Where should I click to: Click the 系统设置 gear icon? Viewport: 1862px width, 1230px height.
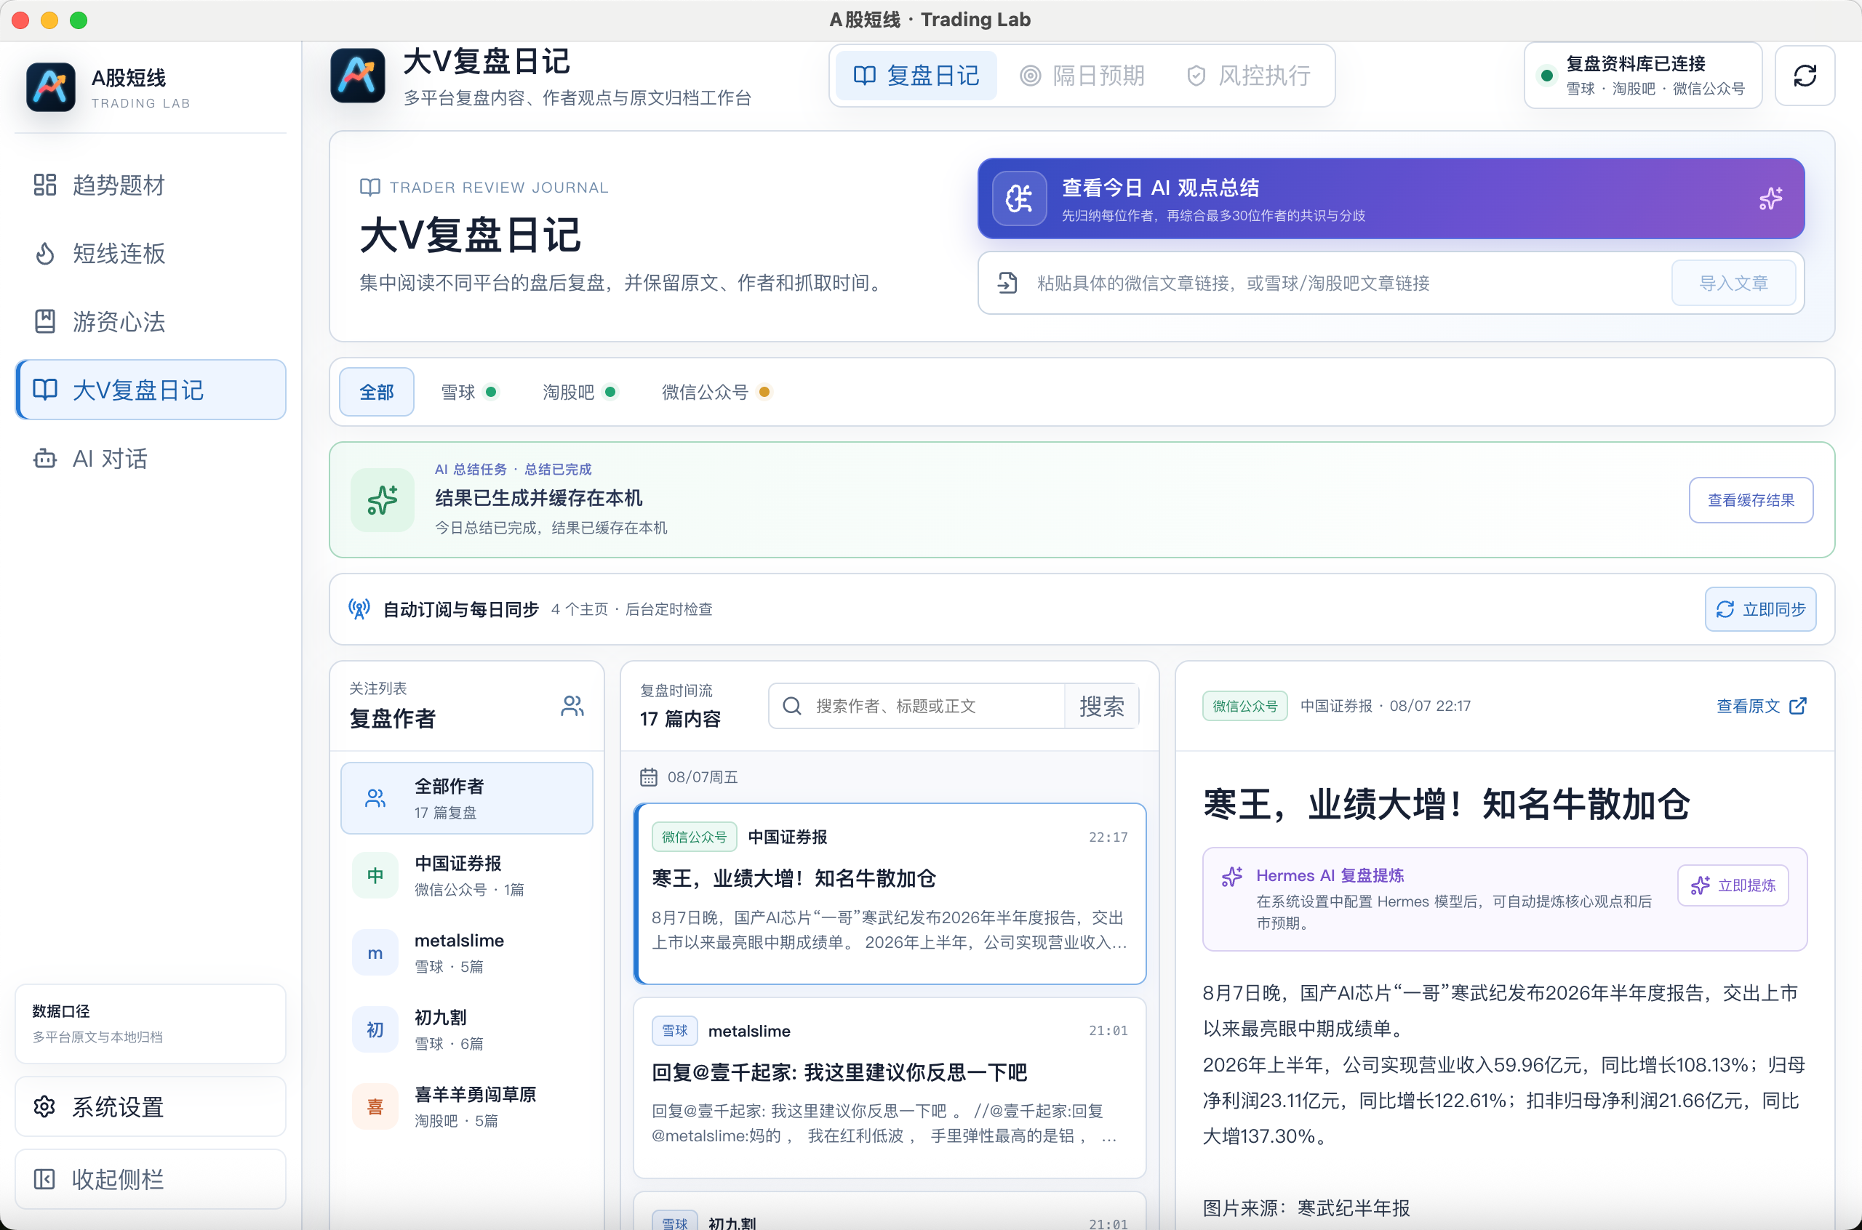44,1106
